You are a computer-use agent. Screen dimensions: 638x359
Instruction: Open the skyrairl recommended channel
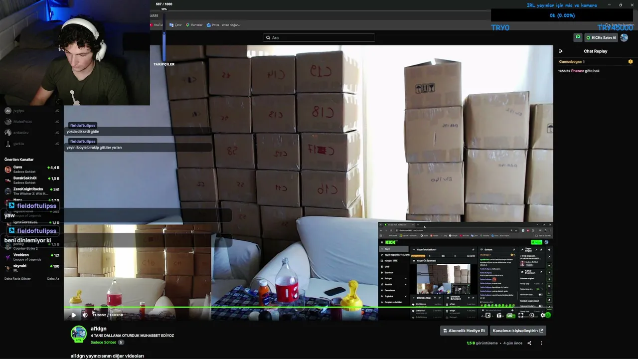(x=32, y=268)
